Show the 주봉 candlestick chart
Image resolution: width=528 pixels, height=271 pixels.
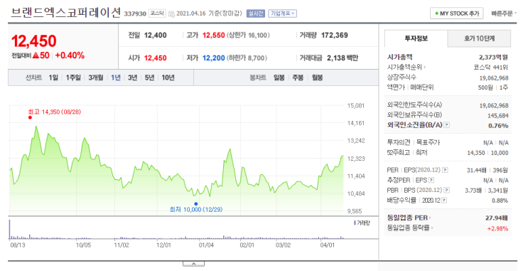pyautogui.click(x=298, y=78)
